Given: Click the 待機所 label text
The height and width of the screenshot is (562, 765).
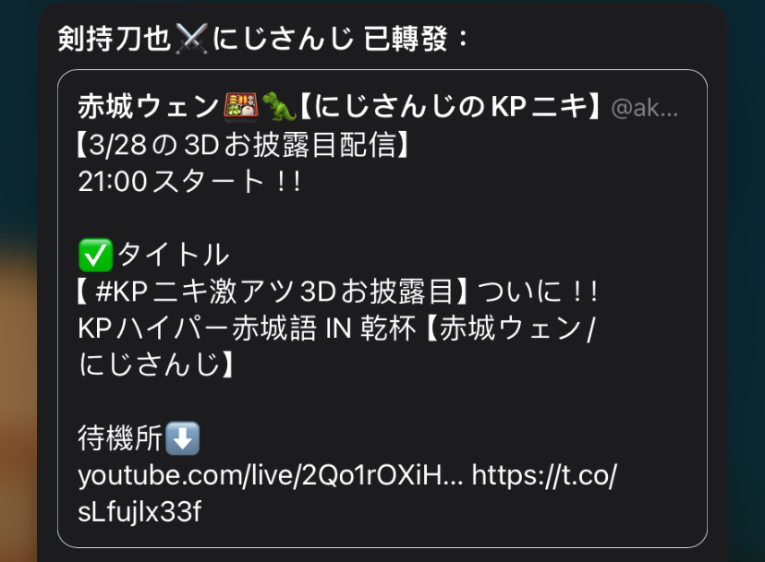Looking at the screenshot, I should point(120,437).
